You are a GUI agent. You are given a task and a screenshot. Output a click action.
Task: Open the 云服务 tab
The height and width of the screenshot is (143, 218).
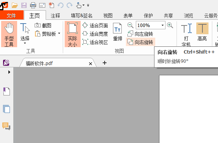coord(211,16)
